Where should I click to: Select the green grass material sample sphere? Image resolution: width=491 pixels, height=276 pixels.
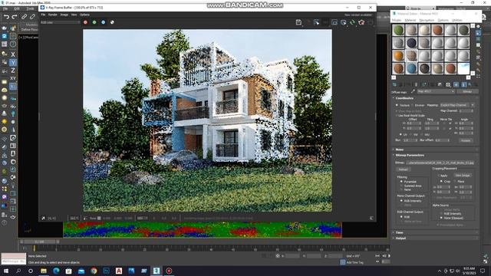point(398,30)
